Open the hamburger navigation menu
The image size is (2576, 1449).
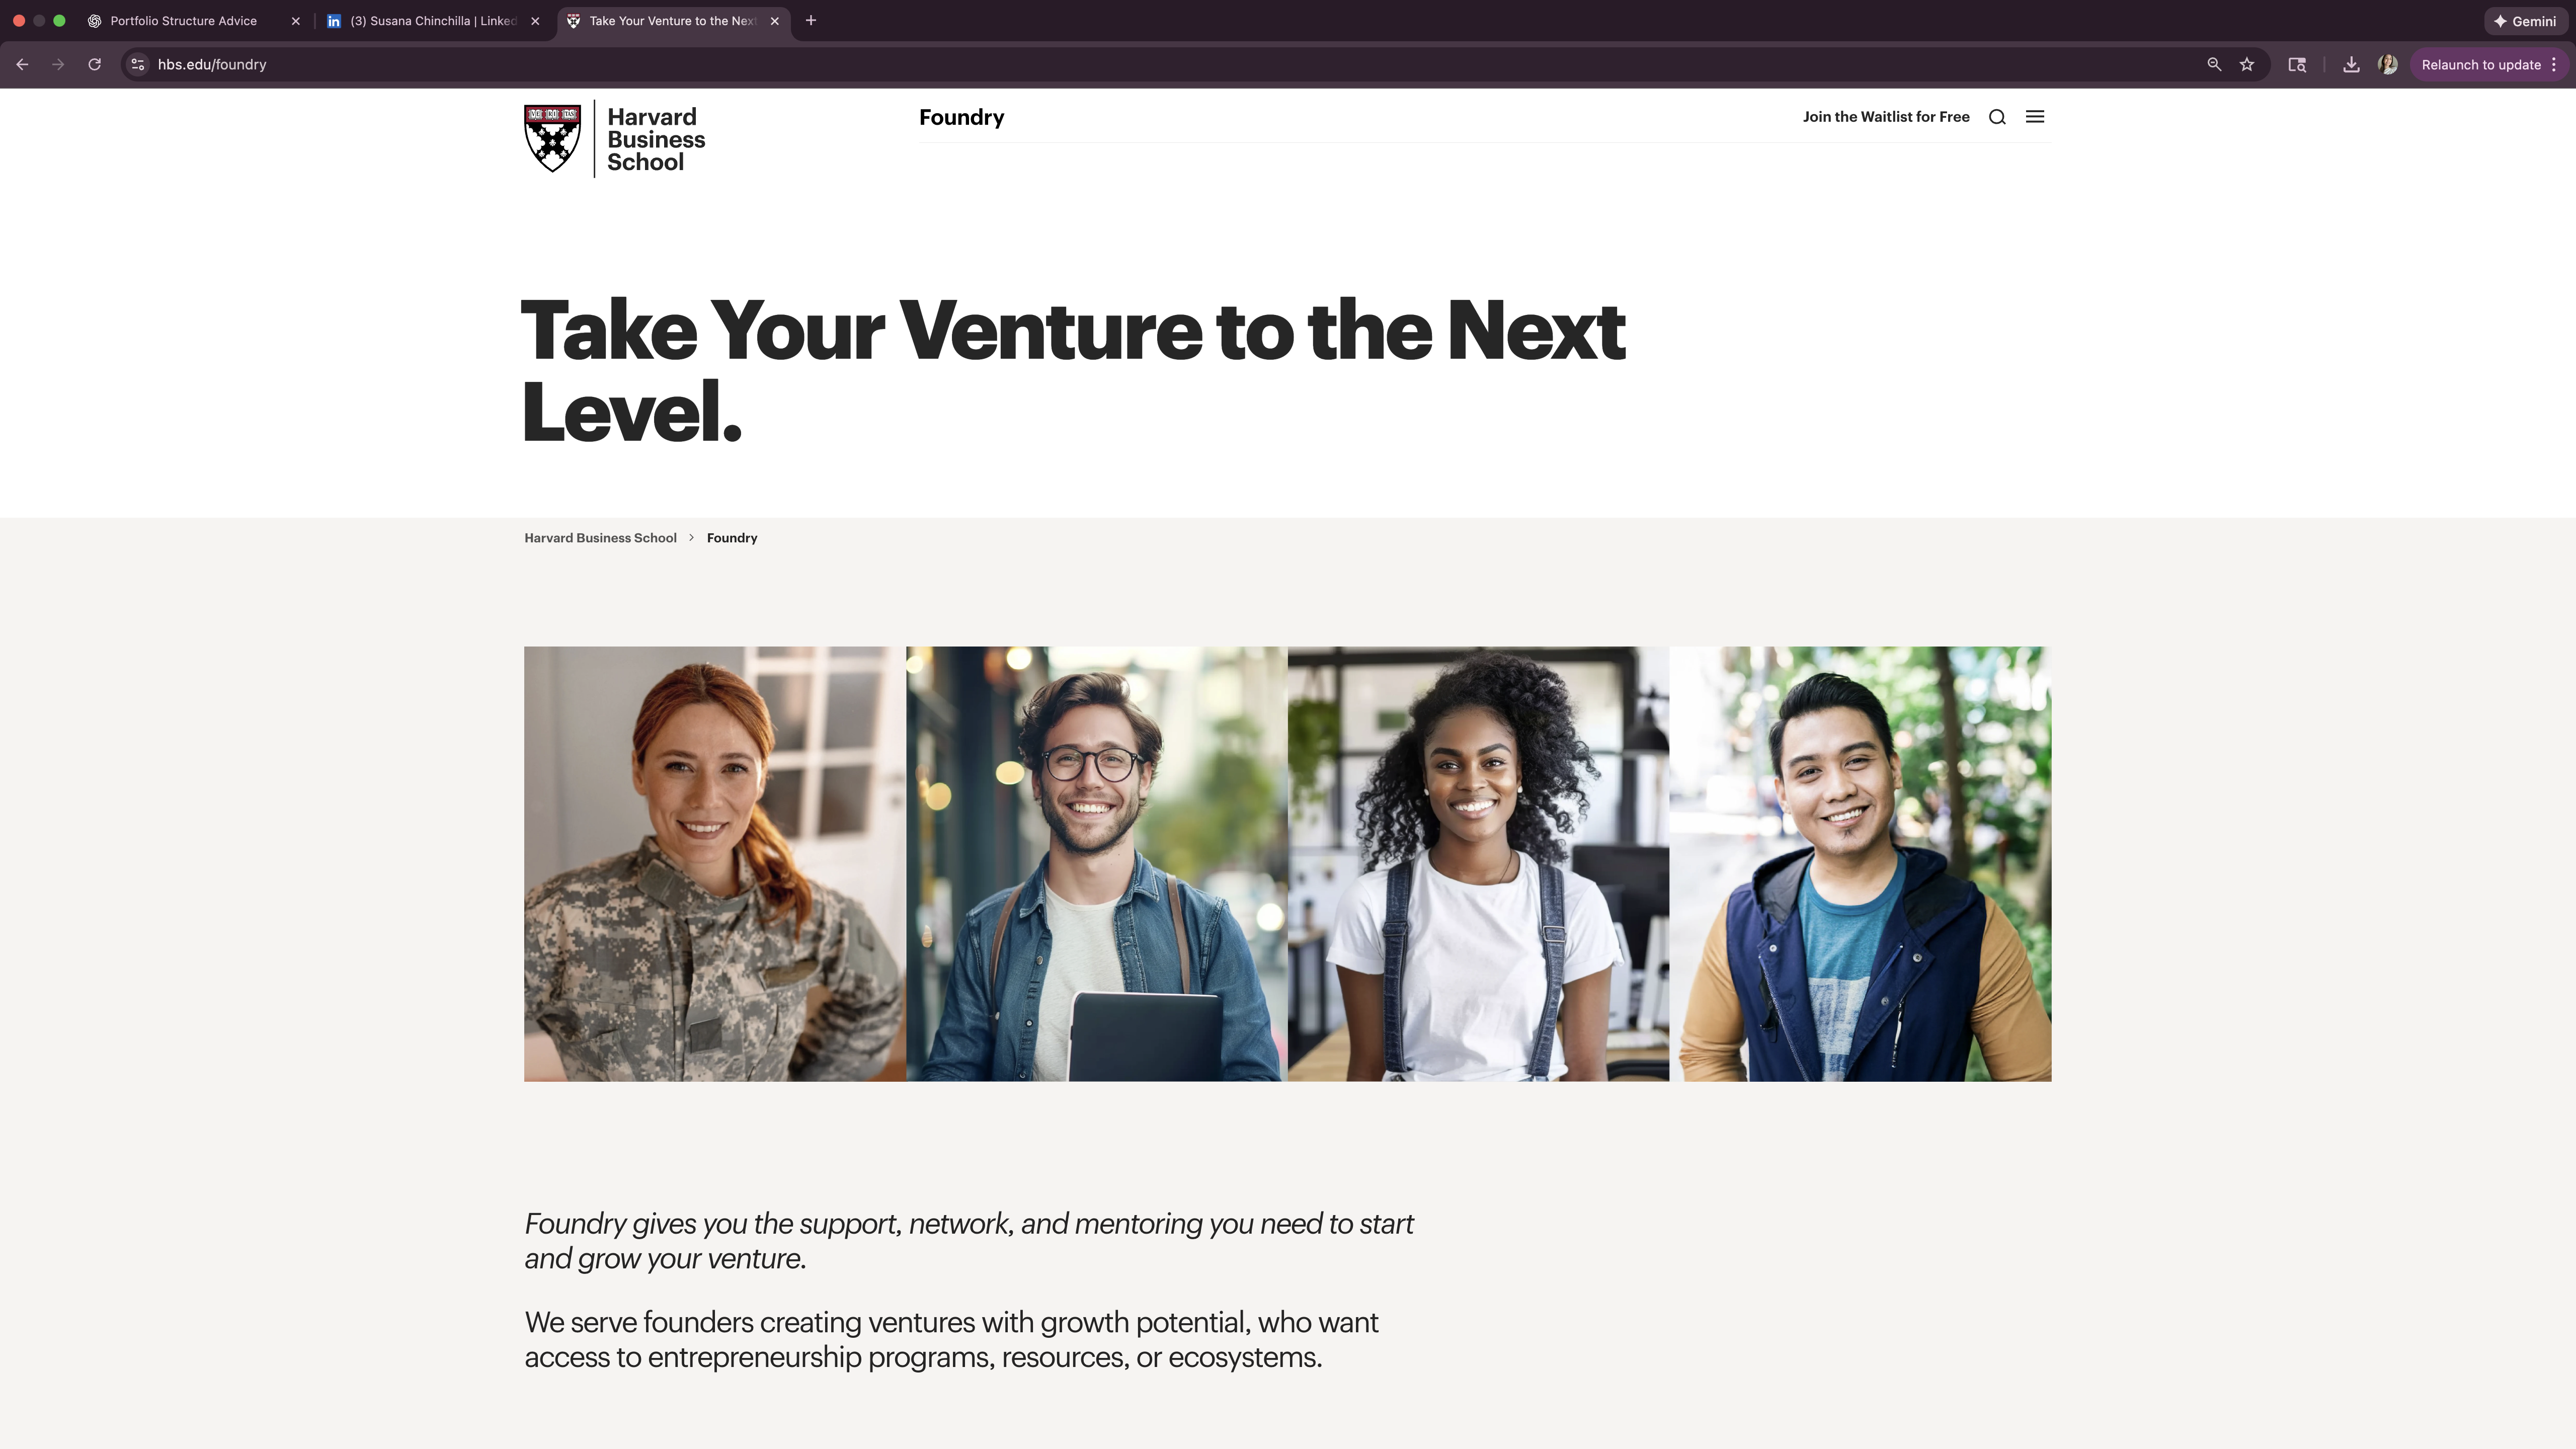pyautogui.click(x=2035, y=117)
